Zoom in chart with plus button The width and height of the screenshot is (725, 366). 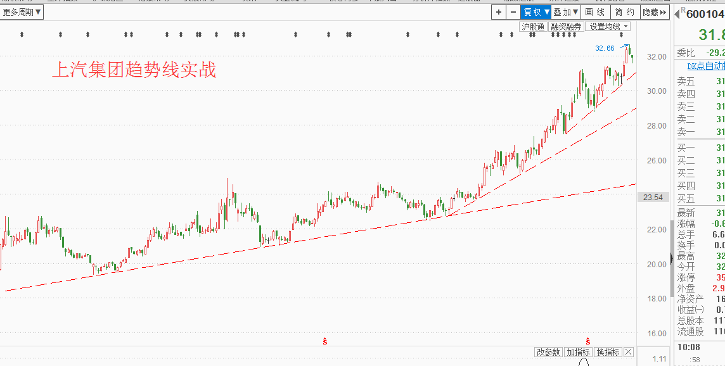click(x=498, y=13)
